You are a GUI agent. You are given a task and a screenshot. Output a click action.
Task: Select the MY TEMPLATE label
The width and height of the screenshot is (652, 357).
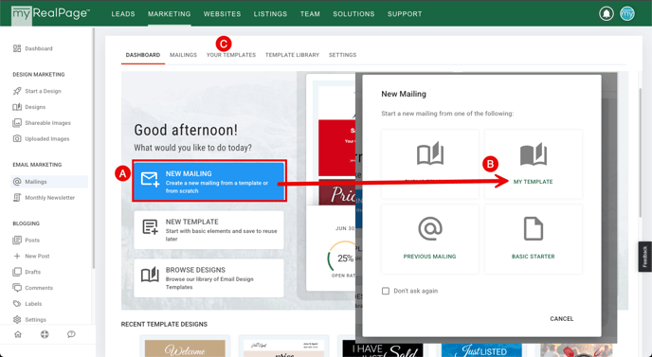coord(534,182)
